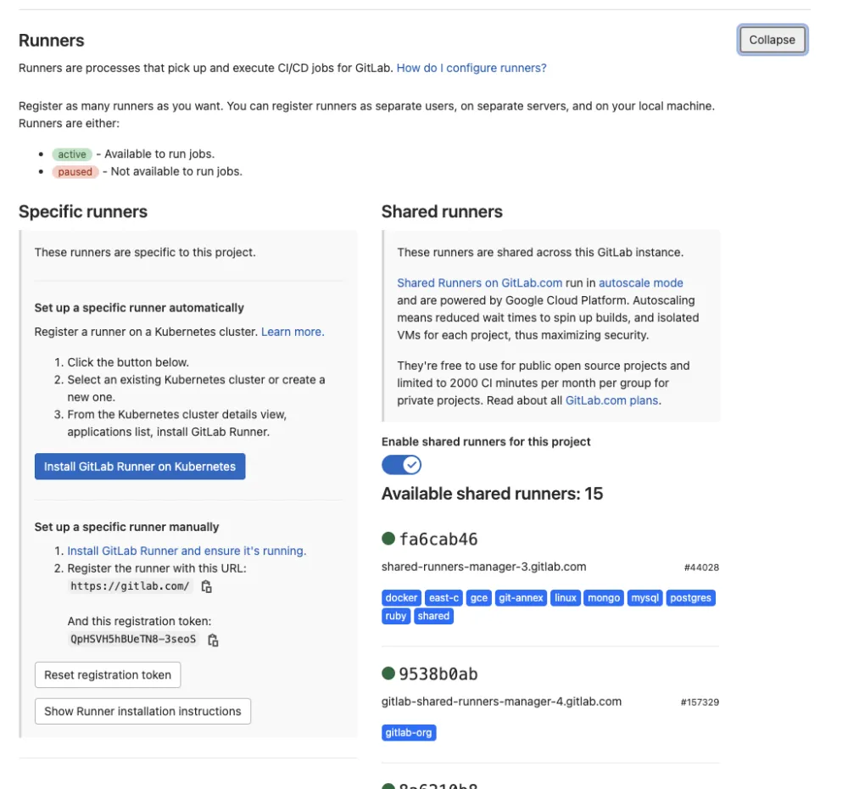
Task: Open the 'GitLab.com plans' link
Action: [x=612, y=400]
